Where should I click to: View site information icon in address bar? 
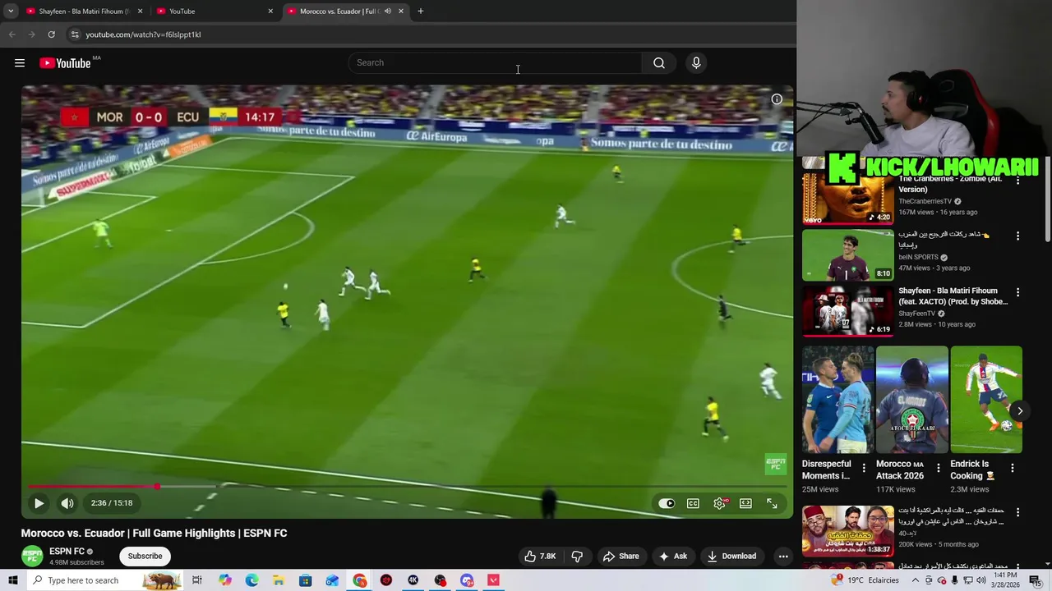click(75, 34)
